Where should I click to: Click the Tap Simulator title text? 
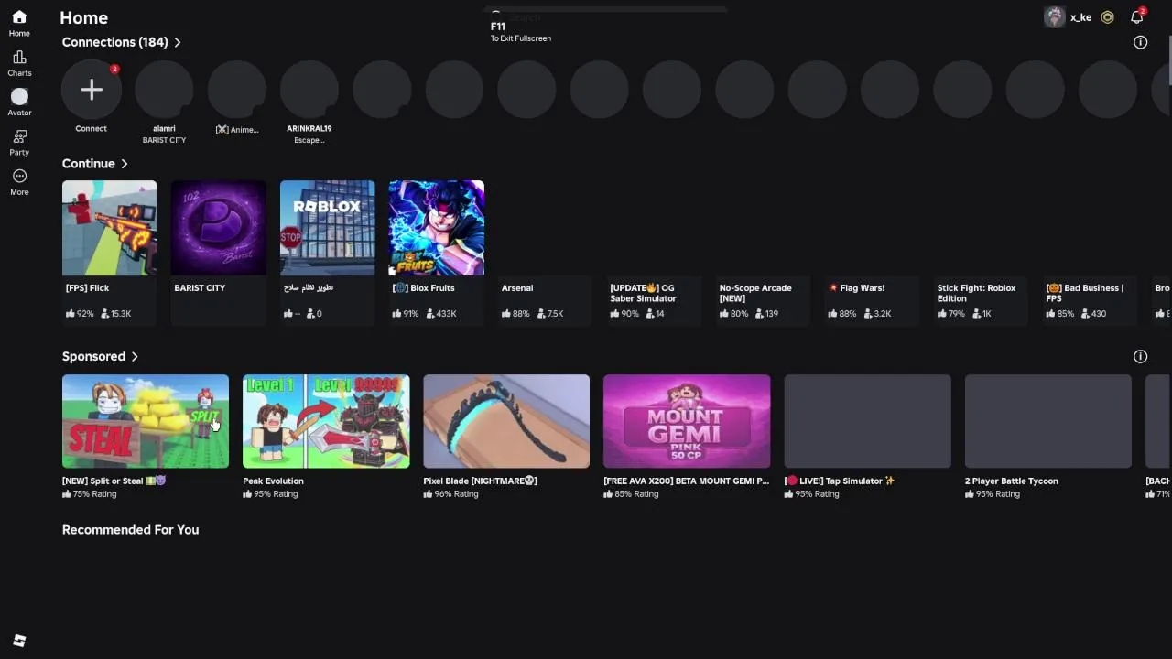coord(840,481)
